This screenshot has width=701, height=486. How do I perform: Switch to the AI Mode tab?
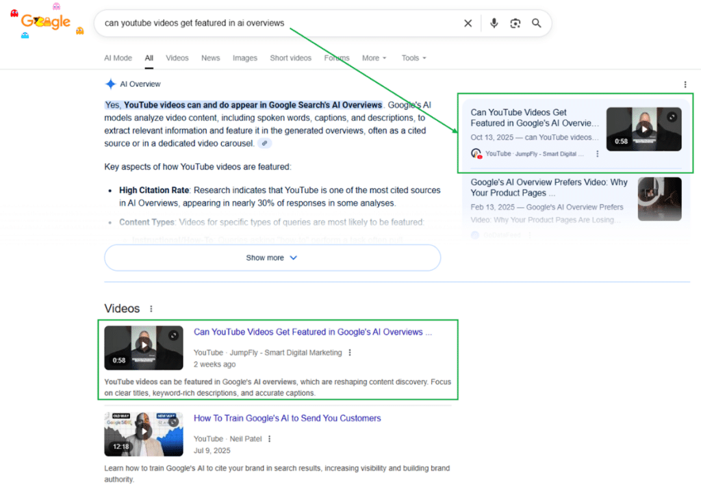tap(118, 58)
